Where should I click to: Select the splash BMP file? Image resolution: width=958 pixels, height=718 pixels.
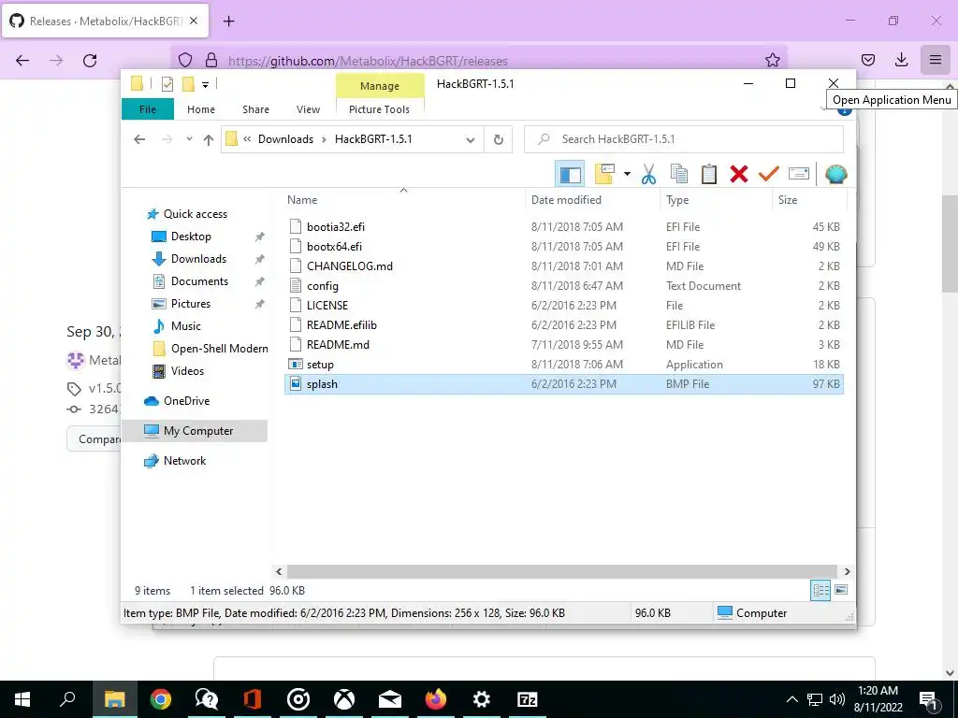[563, 384]
